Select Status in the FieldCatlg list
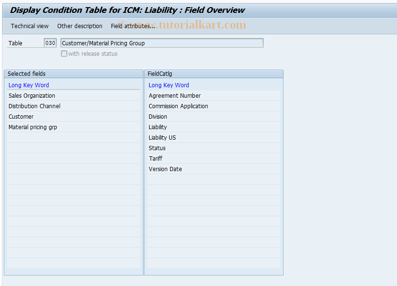 157,148
